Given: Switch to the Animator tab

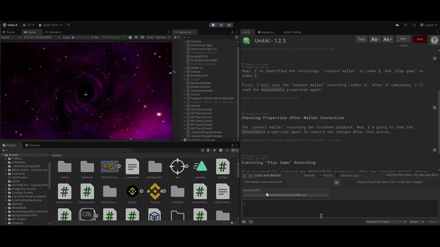Looking at the screenshot, I should click(53, 32).
